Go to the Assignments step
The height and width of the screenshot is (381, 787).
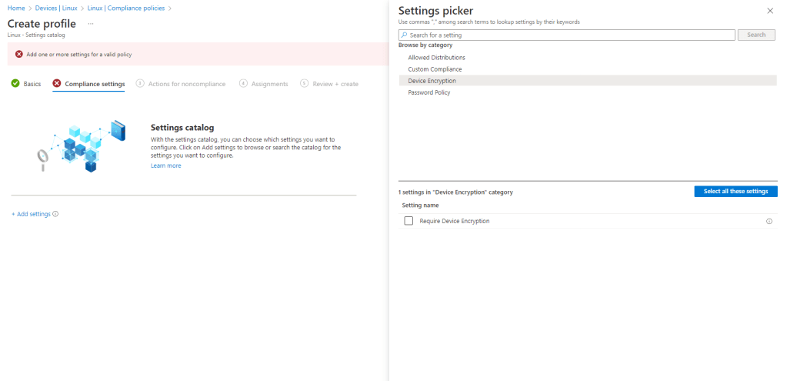[269, 84]
